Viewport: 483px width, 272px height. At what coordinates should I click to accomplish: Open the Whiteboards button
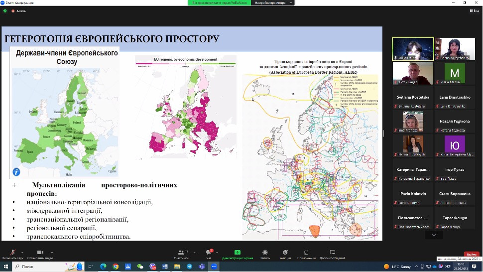(332, 253)
